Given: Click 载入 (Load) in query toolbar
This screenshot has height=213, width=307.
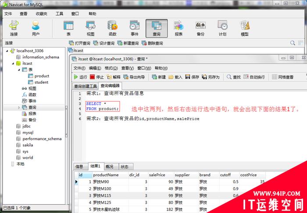Looking at the screenshot, I should point(175,77).
